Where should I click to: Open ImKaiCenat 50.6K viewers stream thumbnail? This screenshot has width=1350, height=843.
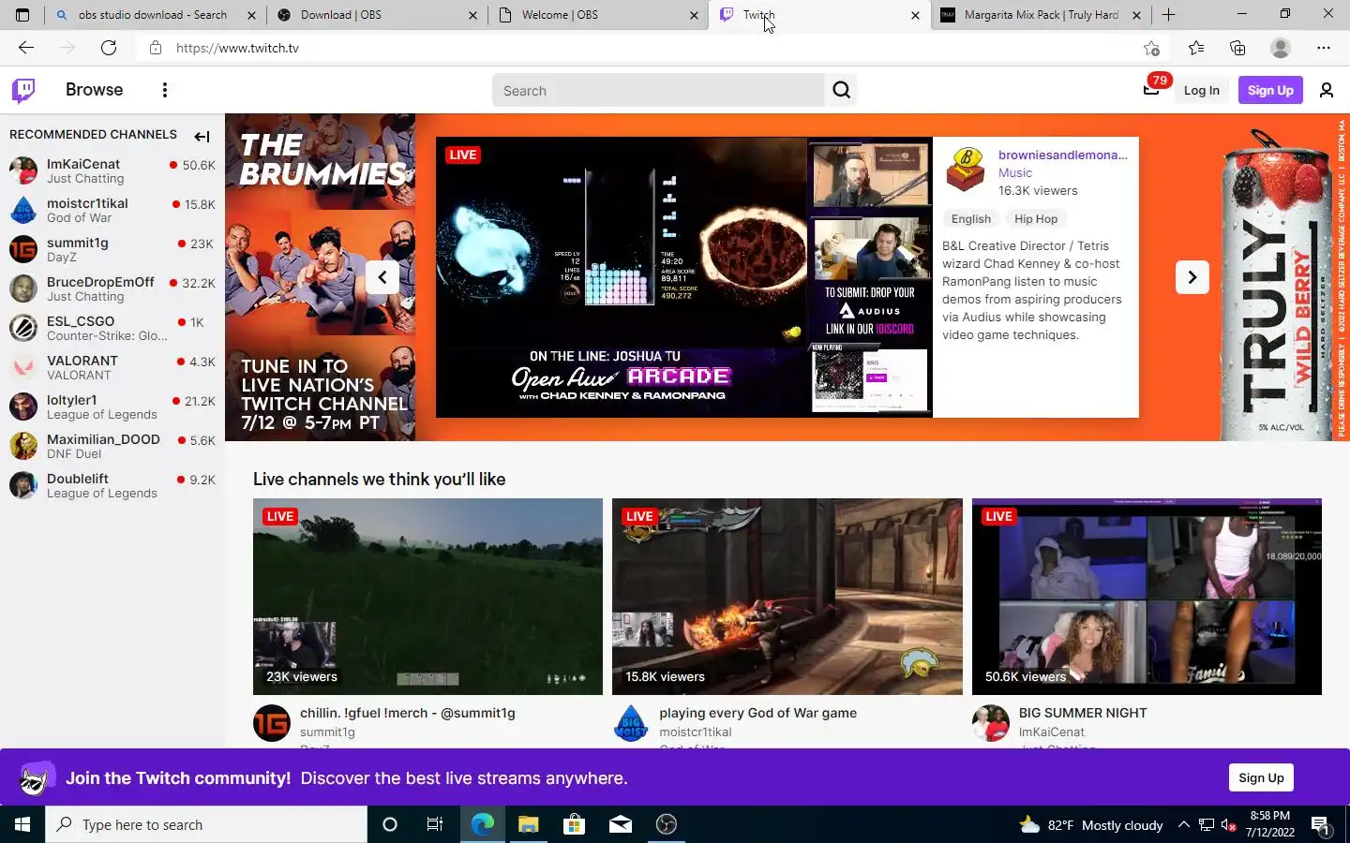coord(1147,597)
